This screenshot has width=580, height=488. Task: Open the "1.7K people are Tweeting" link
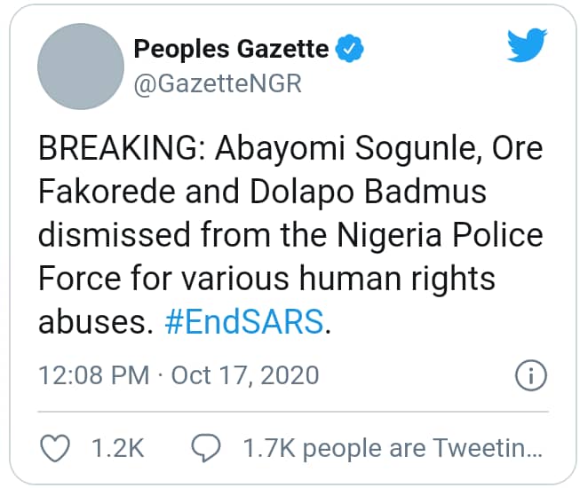click(392, 449)
